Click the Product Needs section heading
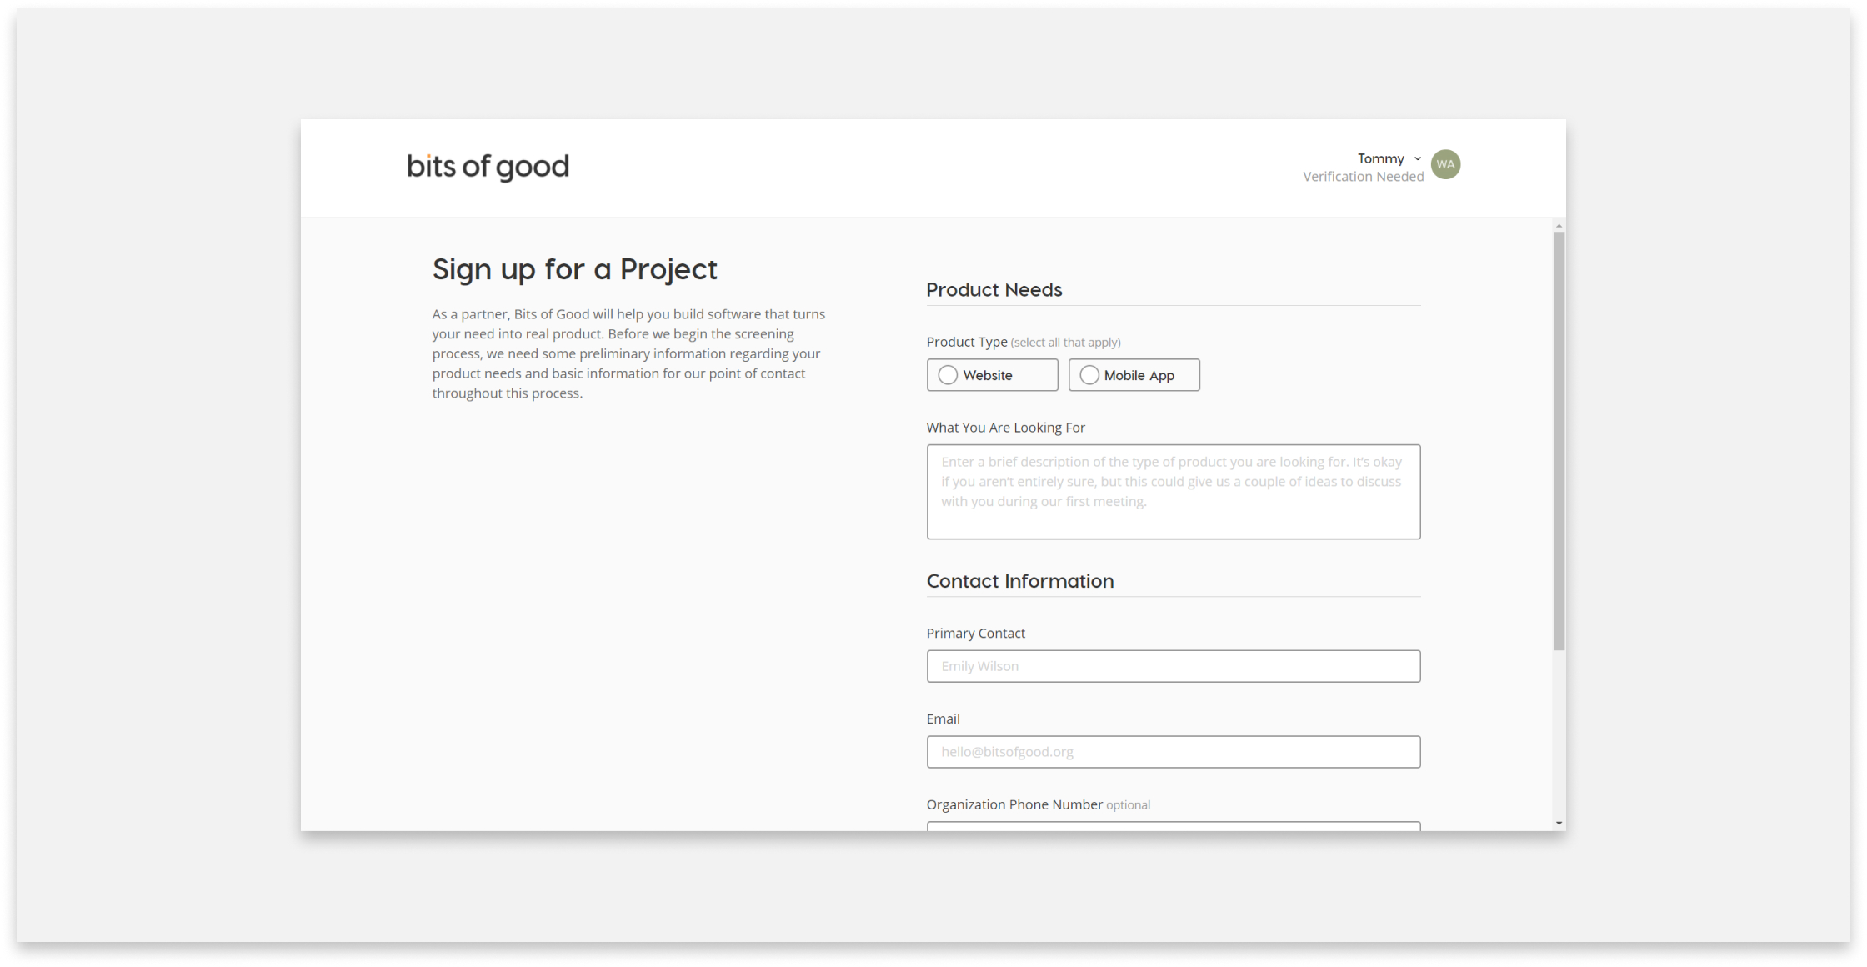Screen dimensions: 1867x967 (994, 290)
